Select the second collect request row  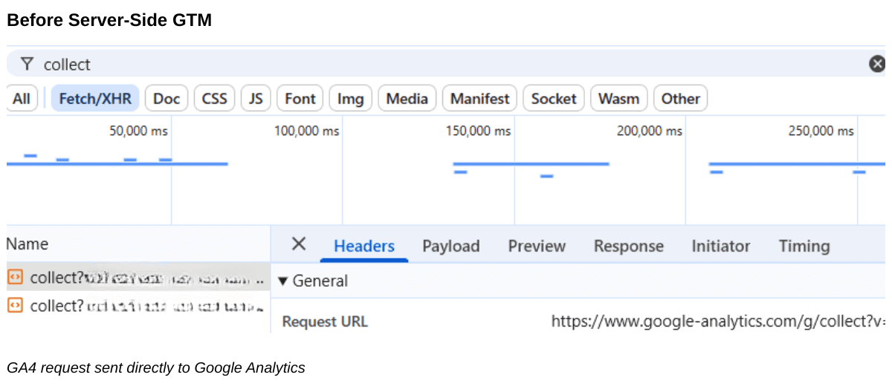coord(138,305)
